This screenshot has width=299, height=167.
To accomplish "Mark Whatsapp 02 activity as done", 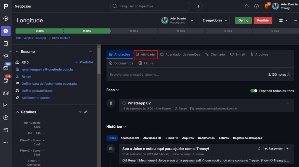I will click(124, 103).
